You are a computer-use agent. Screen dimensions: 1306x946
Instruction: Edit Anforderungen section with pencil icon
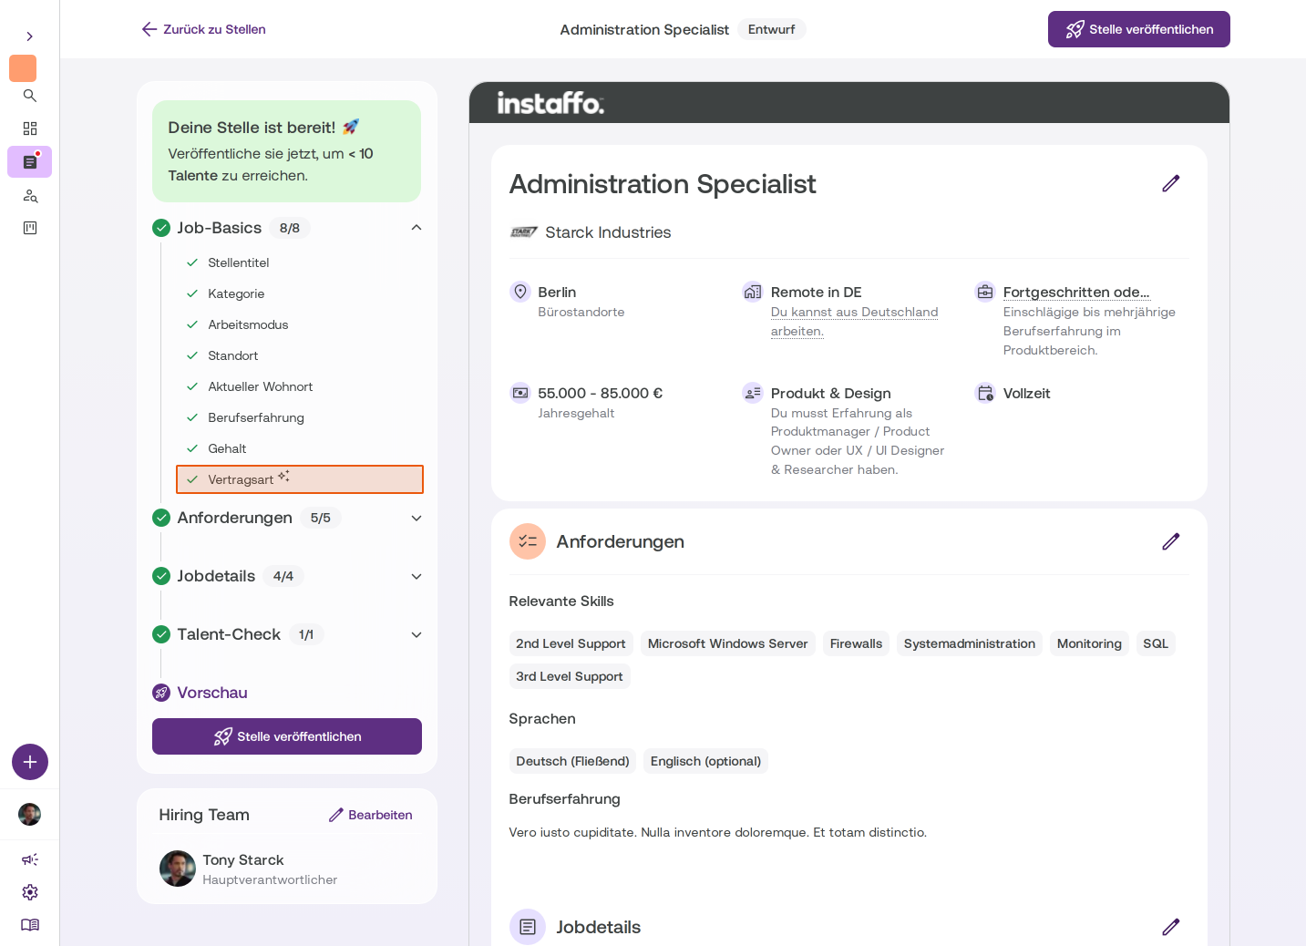click(1171, 541)
